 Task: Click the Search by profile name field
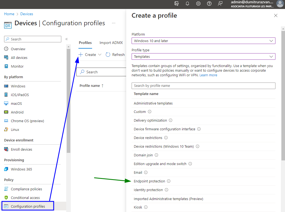[x=203, y=86]
